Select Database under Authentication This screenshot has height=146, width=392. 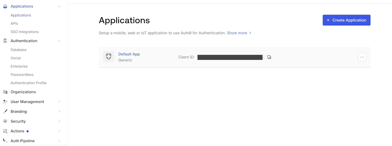[x=19, y=50]
